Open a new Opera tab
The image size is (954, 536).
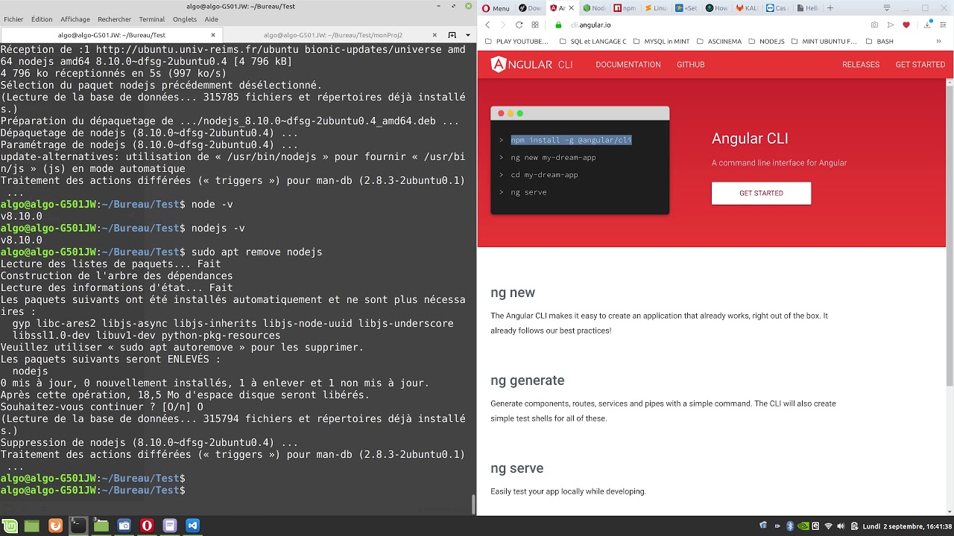pos(830,8)
